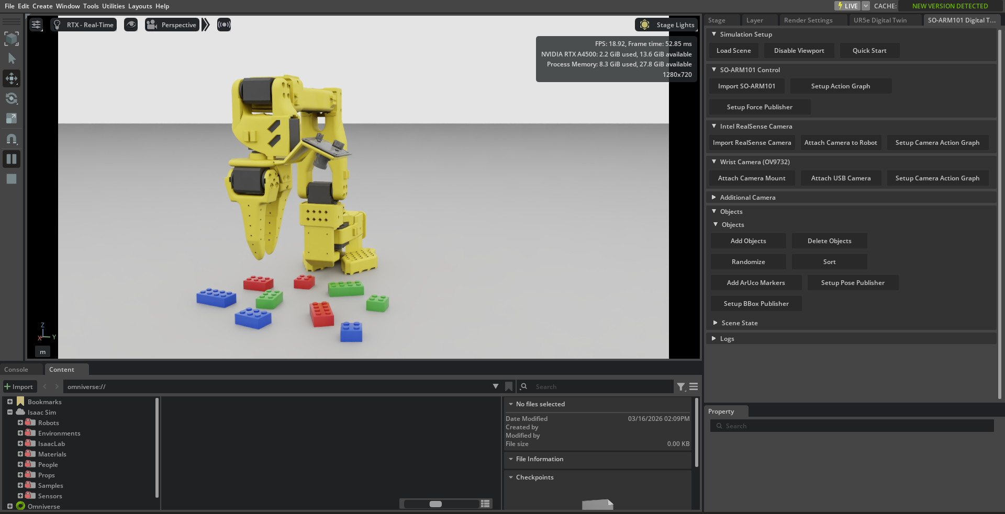The height and width of the screenshot is (514, 1005).
Task: Open the Create menu
Action: [42, 6]
